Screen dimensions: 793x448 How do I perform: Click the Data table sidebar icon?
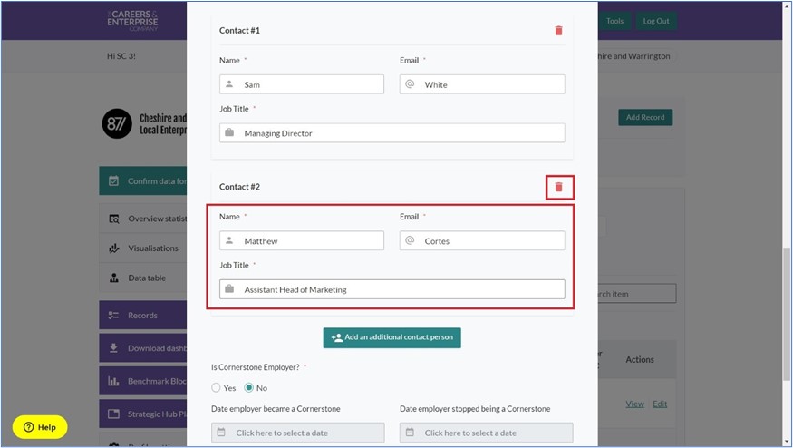click(114, 278)
